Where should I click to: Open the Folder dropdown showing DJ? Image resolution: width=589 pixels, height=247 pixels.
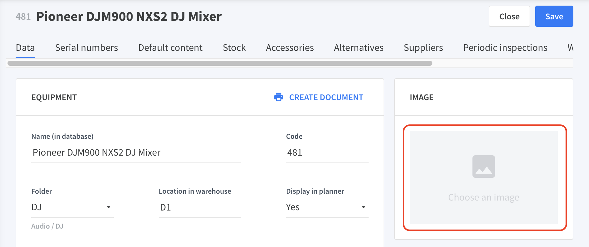tap(72, 207)
